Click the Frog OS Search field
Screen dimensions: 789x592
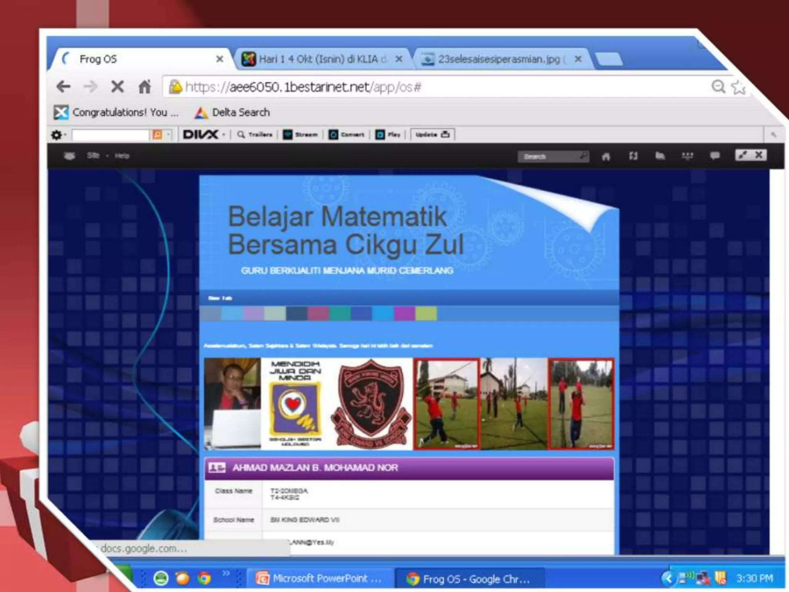click(549, 156)
